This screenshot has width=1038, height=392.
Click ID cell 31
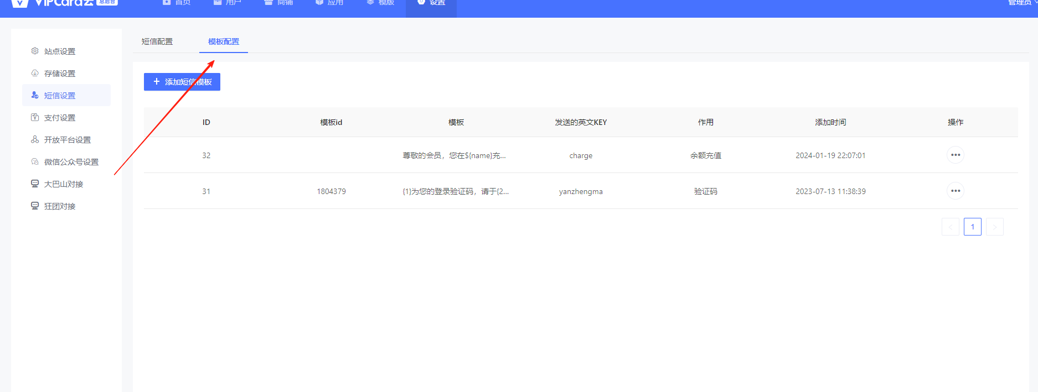206,191
